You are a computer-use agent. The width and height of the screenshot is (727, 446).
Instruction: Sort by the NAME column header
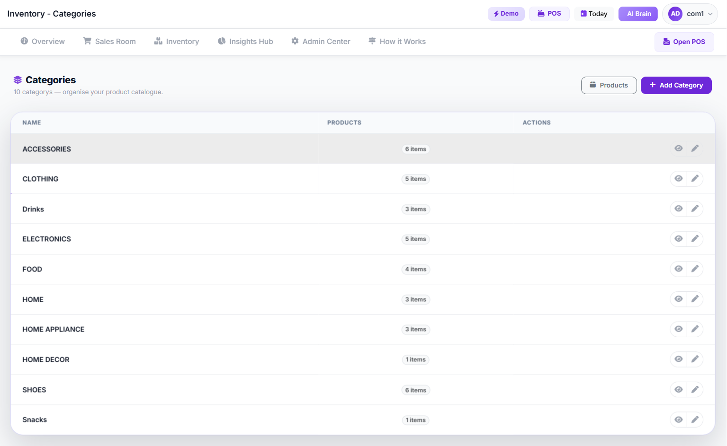tap(32, 122)
